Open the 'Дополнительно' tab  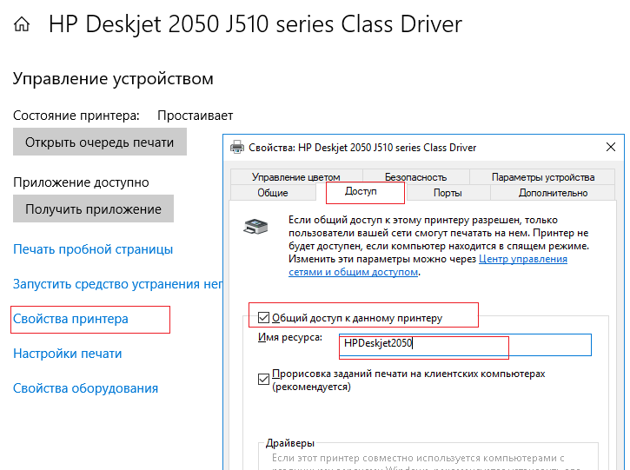(553, 193)
